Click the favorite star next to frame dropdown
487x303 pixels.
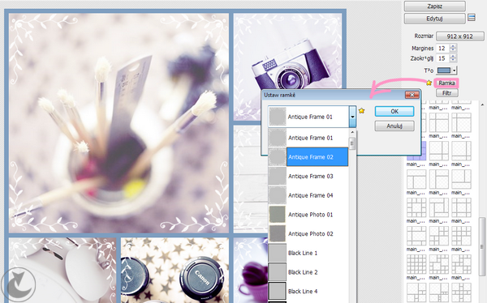pyautogui.click(x=361, y=111)
